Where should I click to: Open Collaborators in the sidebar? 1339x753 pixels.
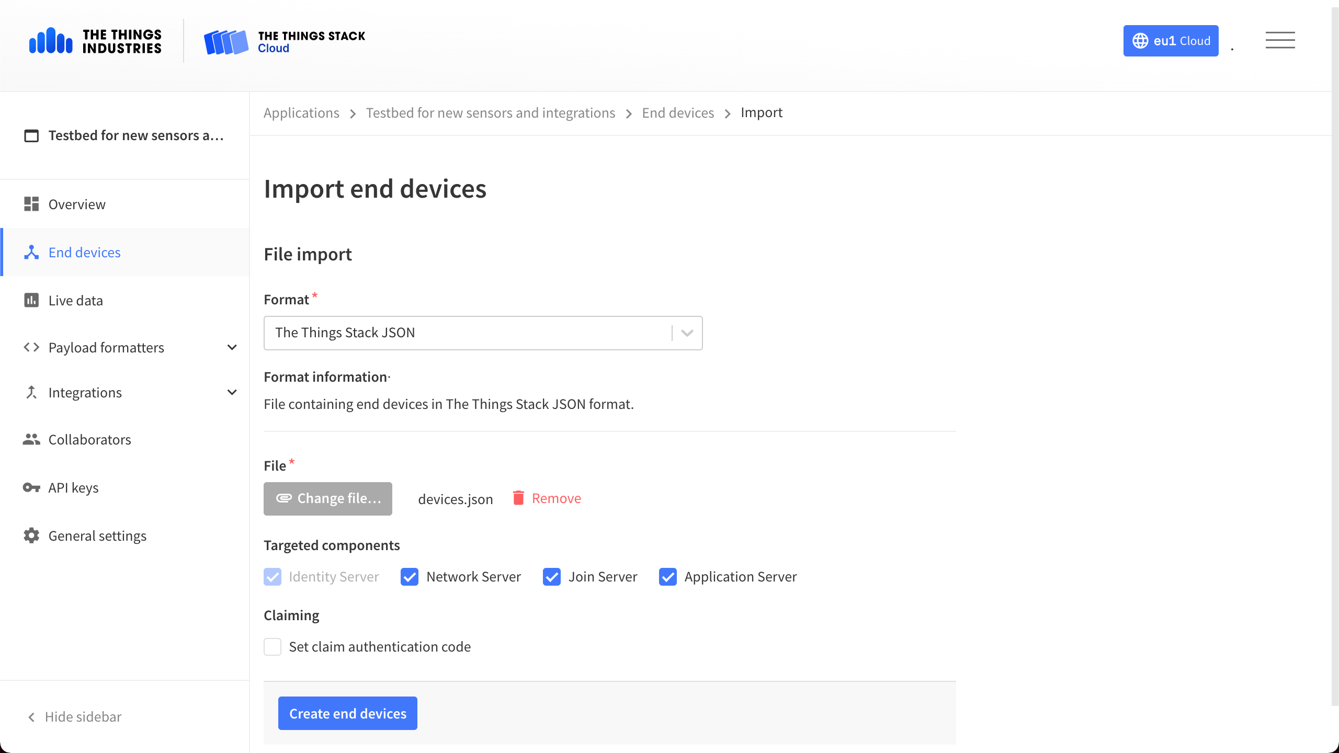click(x=126, y=439)
